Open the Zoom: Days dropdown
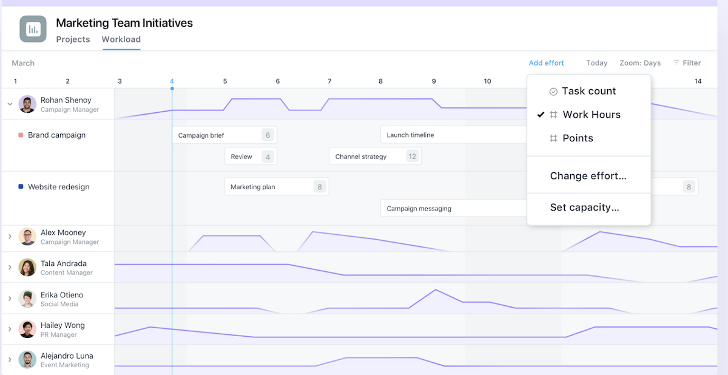The image size is (728, 375). click(x=640, y=63)
